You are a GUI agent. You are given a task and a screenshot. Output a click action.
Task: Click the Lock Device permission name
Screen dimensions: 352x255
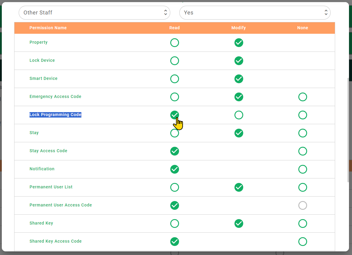tap(42, 60)
